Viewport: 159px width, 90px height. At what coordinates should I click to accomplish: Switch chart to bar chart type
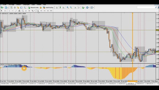click(x=57, y=7)
